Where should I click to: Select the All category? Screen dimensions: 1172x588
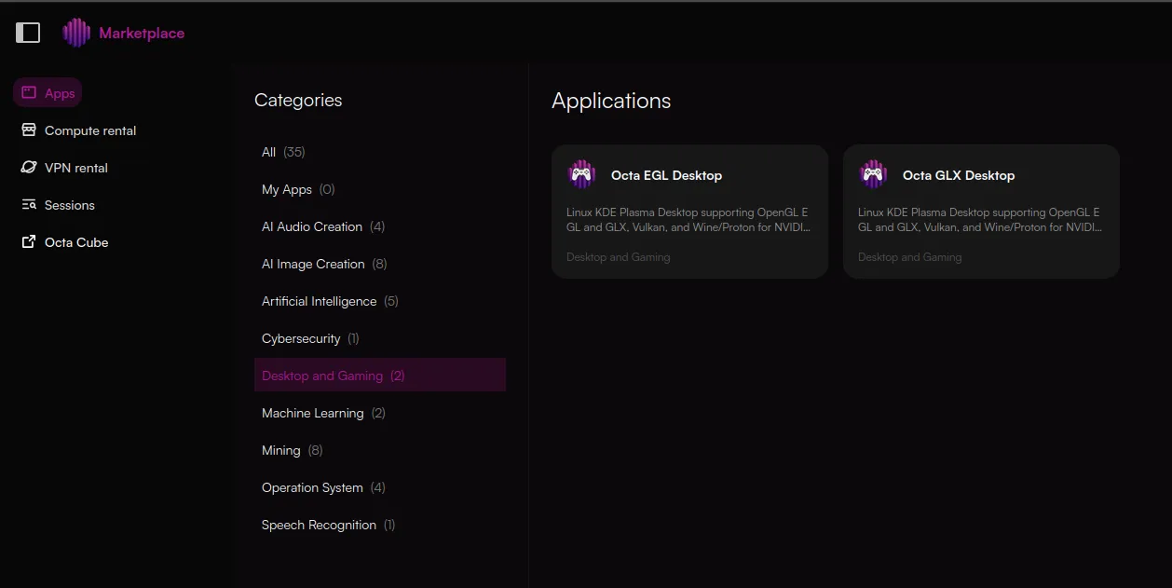(x=380, y=152)
